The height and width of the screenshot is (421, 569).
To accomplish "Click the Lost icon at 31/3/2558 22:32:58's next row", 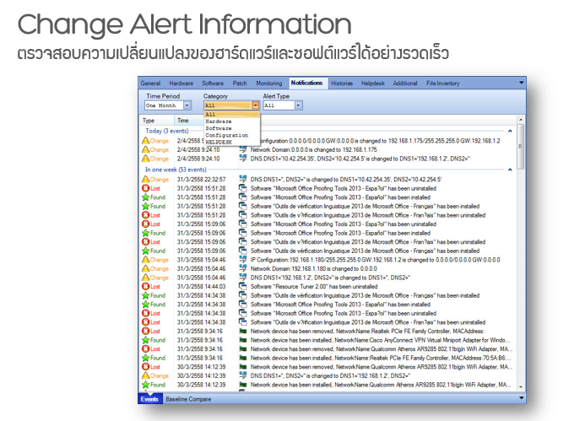I will [145, 188].
